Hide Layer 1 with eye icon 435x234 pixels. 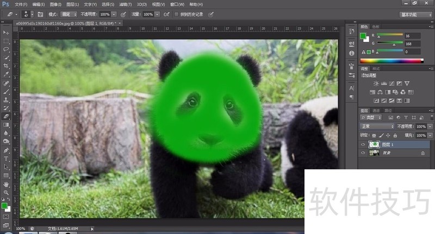coord(363,144)
